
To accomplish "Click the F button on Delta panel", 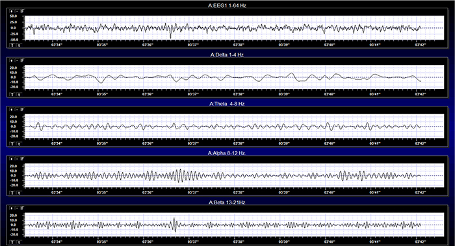I will point(22,60).
